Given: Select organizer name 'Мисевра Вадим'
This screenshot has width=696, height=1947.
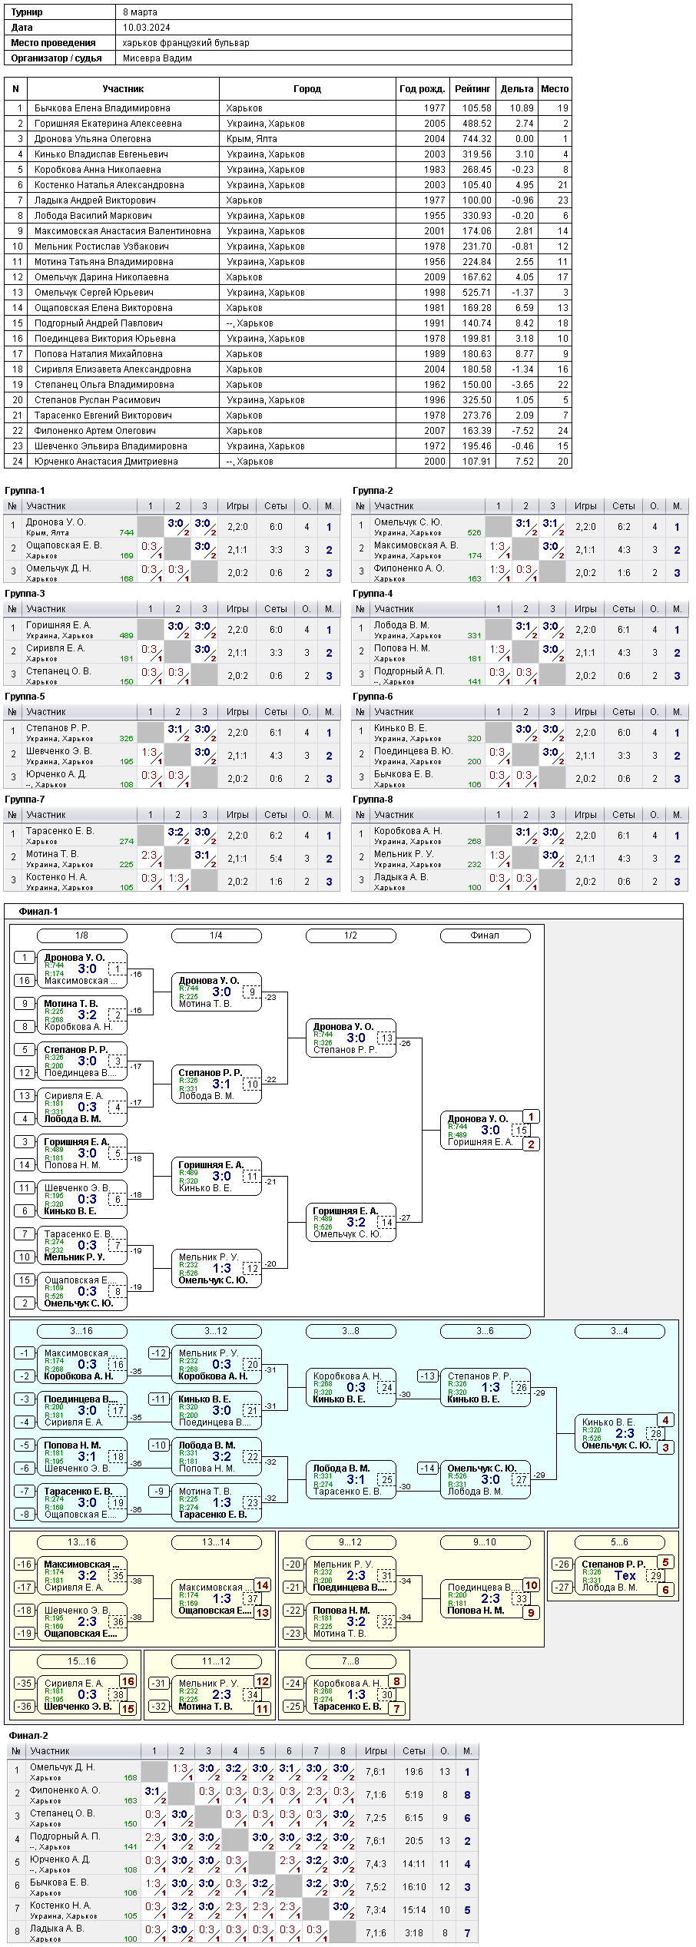Looking at the screenshot, I should coord(157,58).
